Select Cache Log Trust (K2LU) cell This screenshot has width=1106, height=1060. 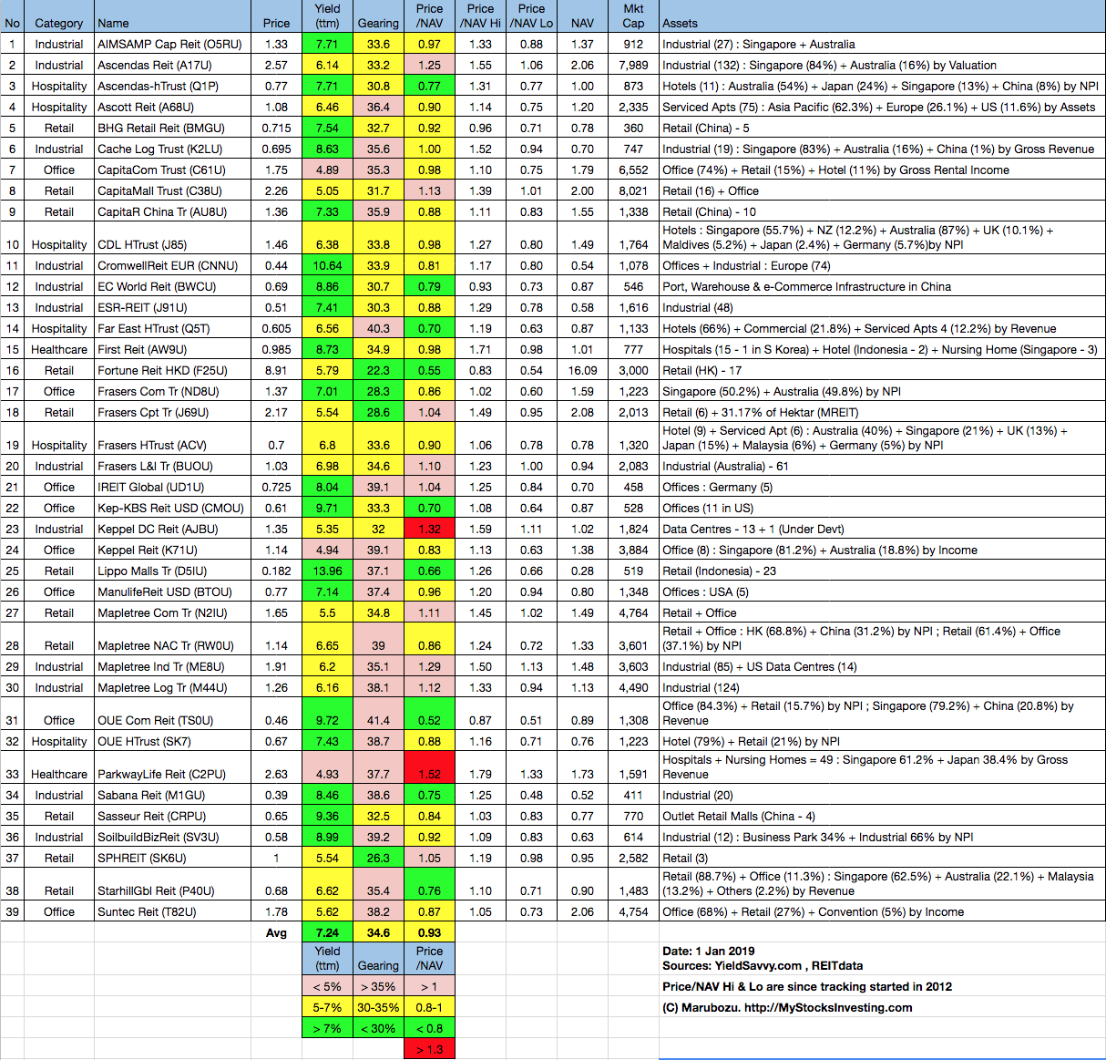(172, 149)
